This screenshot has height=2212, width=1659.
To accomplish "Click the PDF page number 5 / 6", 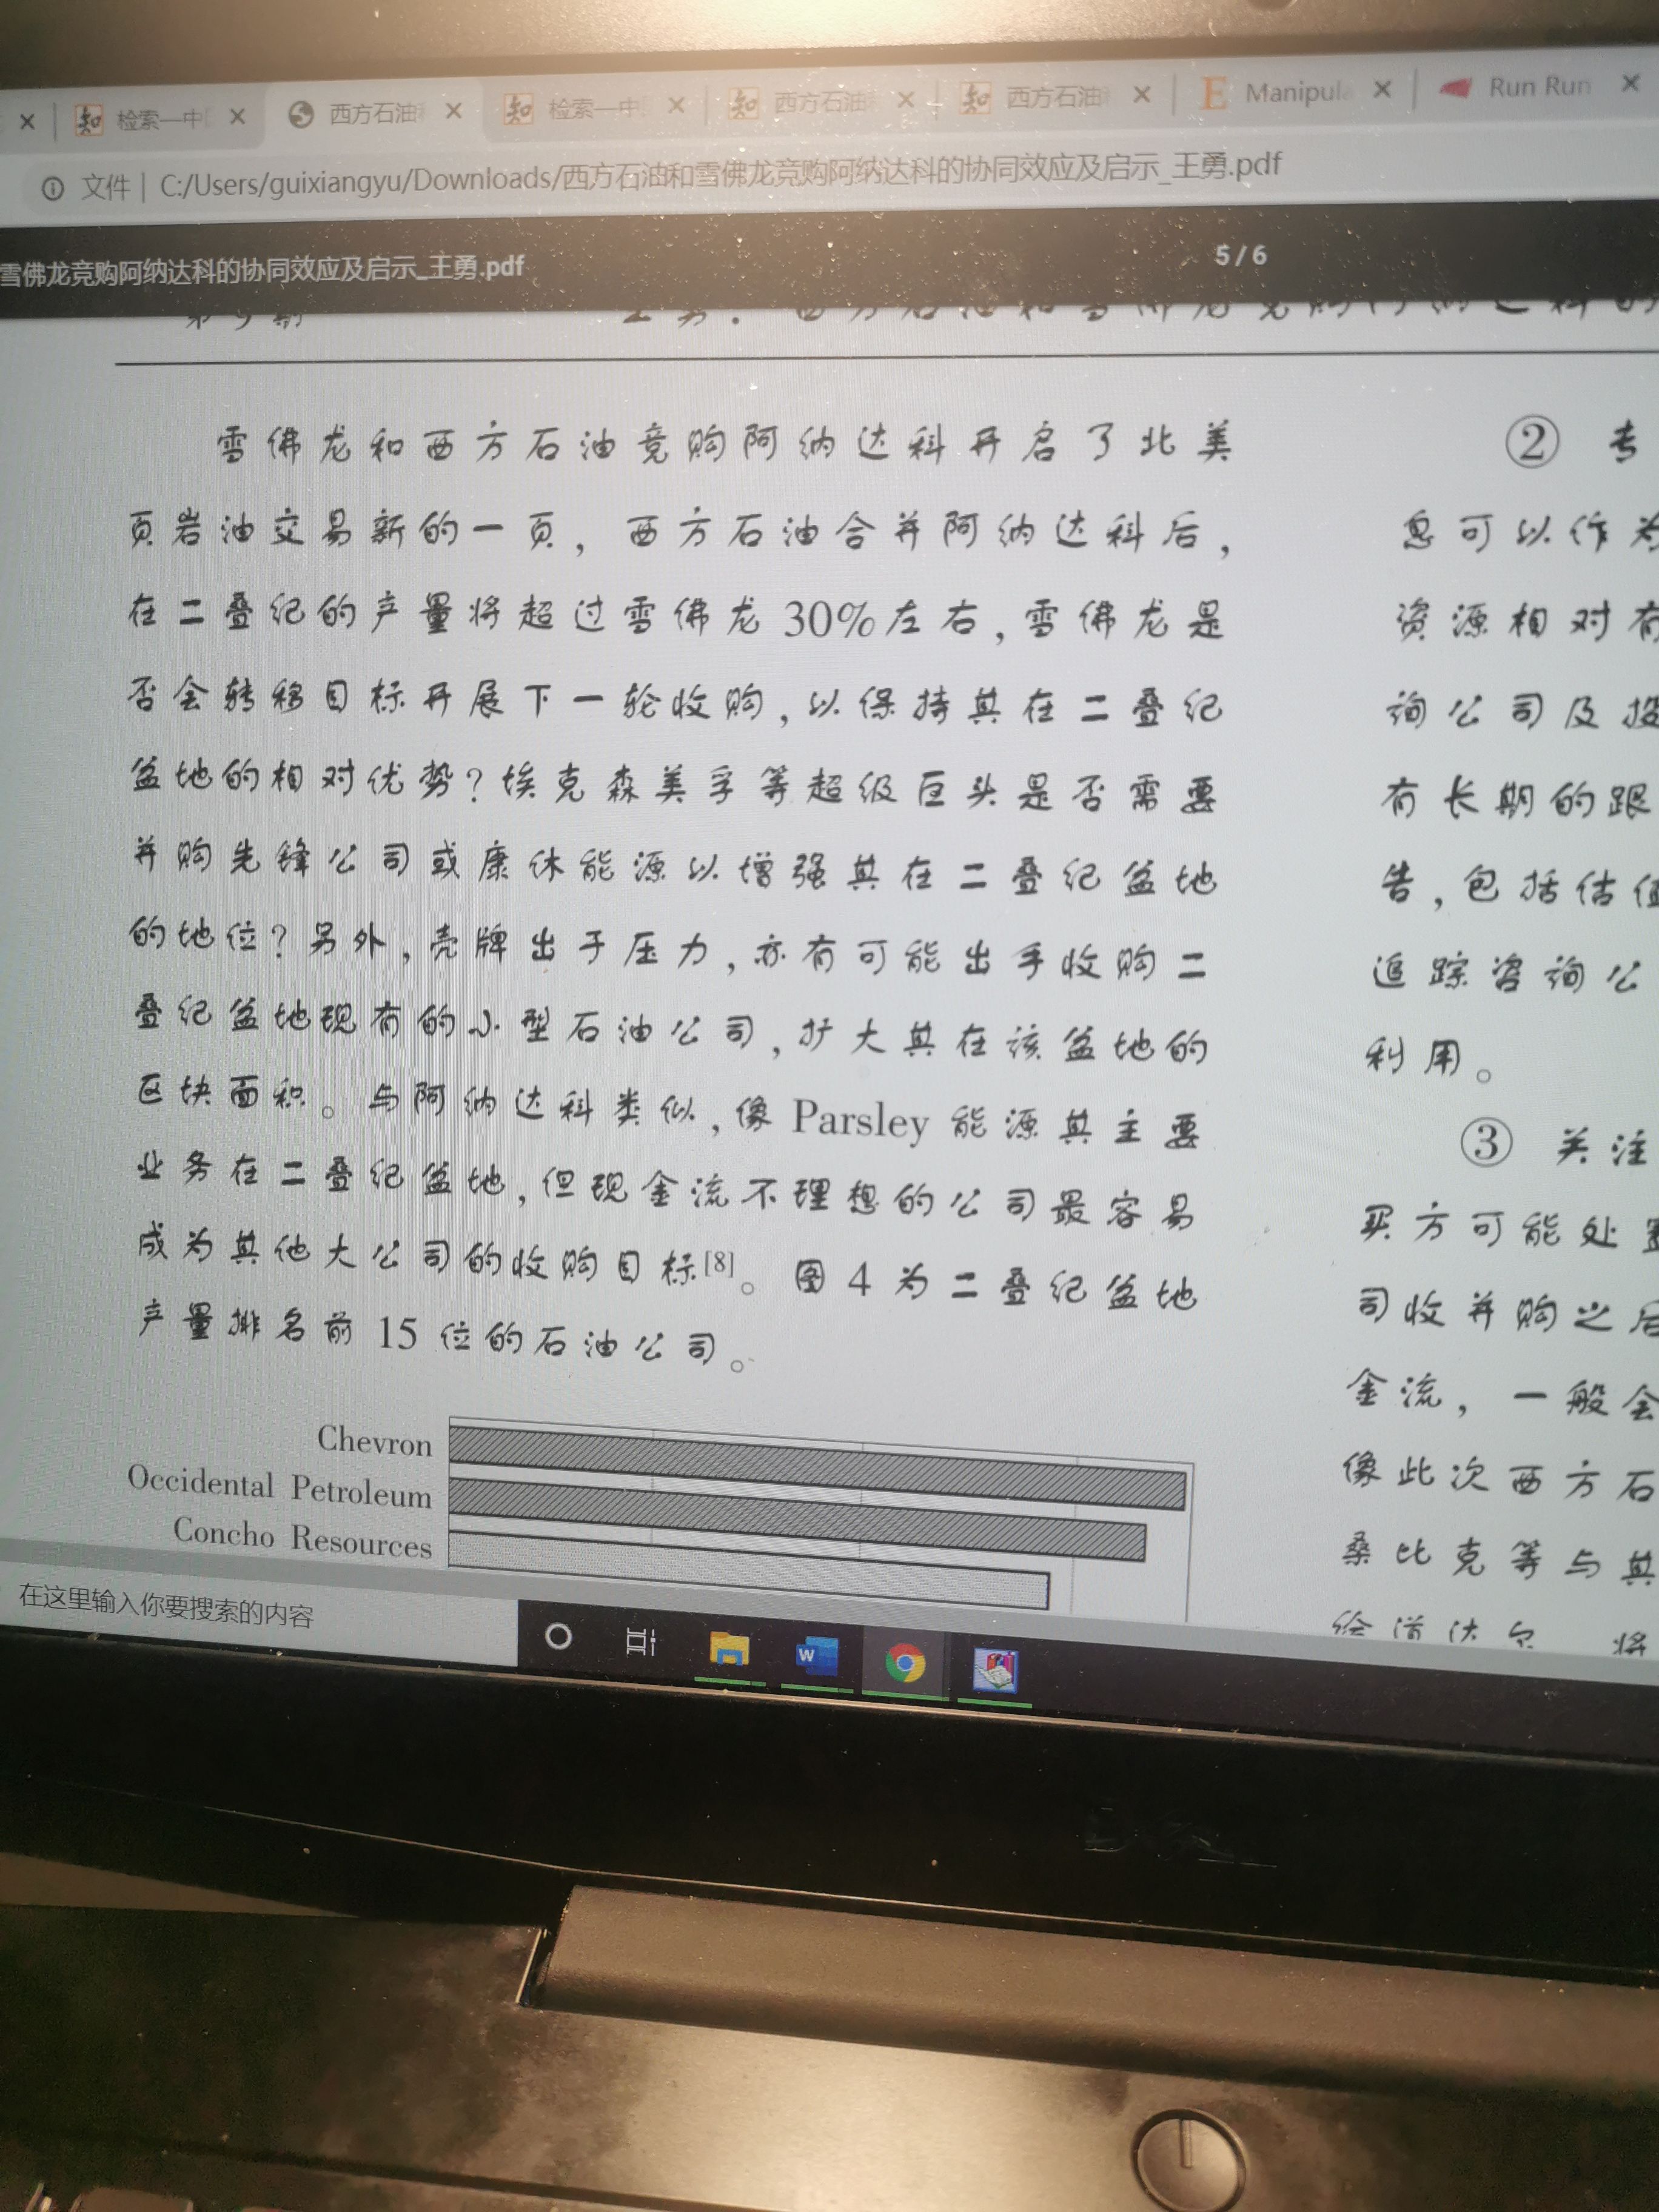I will [x=1240, y=255].
